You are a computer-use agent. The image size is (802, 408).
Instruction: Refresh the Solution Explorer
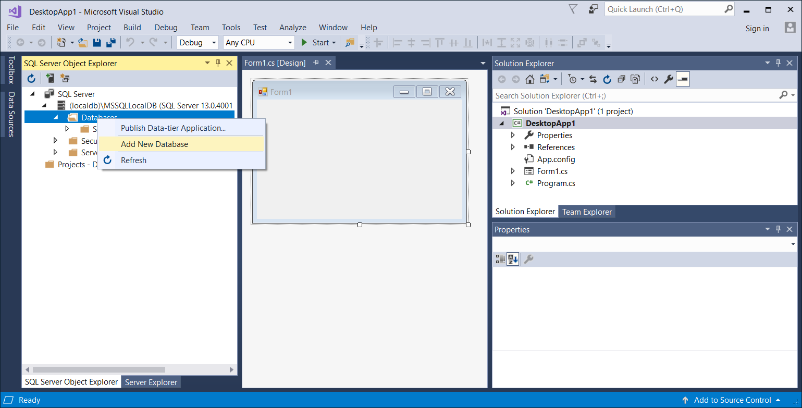pos(607,79)
